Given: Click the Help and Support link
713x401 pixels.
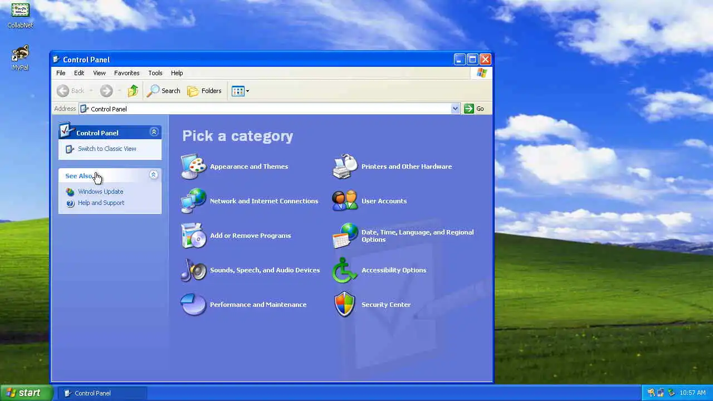Looking at the screenshot, I should tap(101, 203).
